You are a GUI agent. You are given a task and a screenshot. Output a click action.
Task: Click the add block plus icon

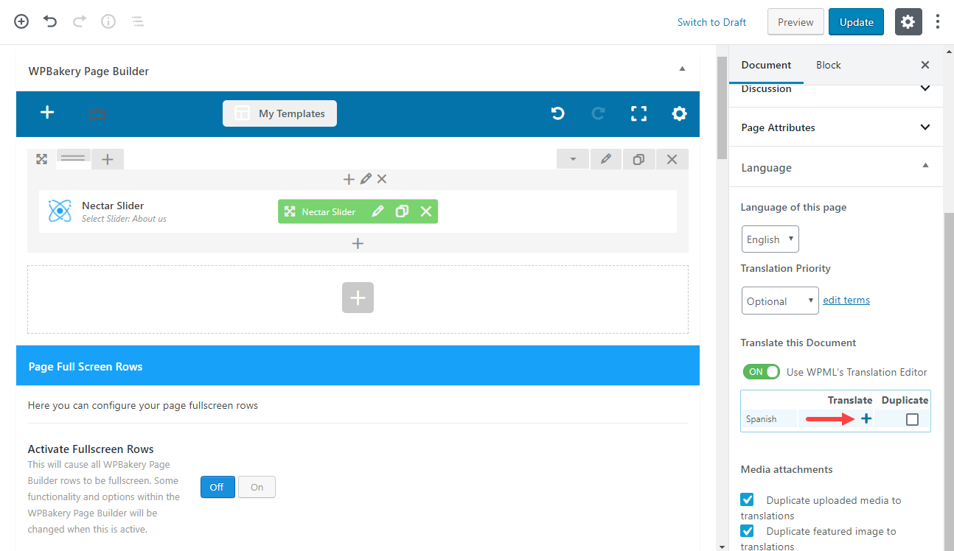tap(21, 21)
